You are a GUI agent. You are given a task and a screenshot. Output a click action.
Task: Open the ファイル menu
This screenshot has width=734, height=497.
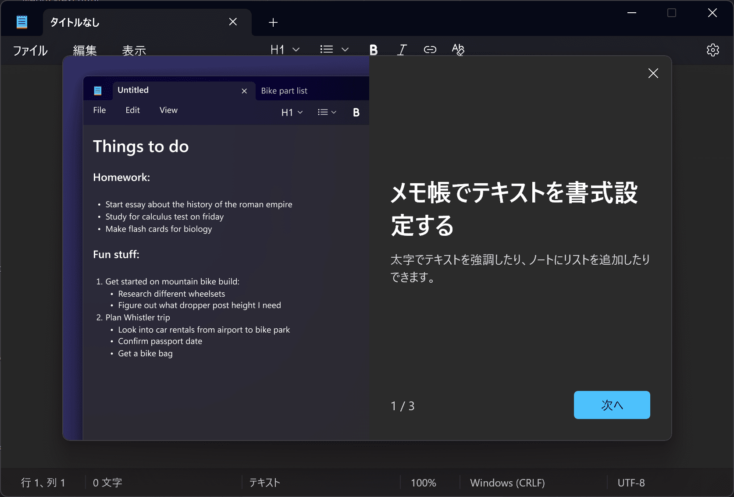[x=30, y=50]
